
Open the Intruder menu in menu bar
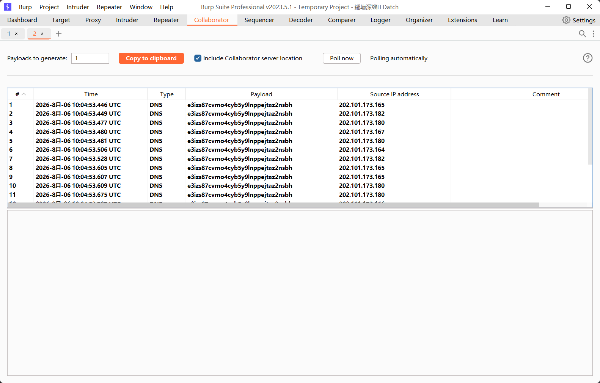click(x=78, y=7)
